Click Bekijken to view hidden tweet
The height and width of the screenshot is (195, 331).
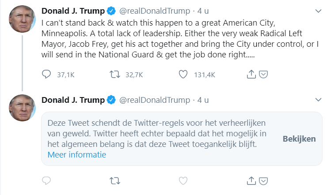[299, 139]
